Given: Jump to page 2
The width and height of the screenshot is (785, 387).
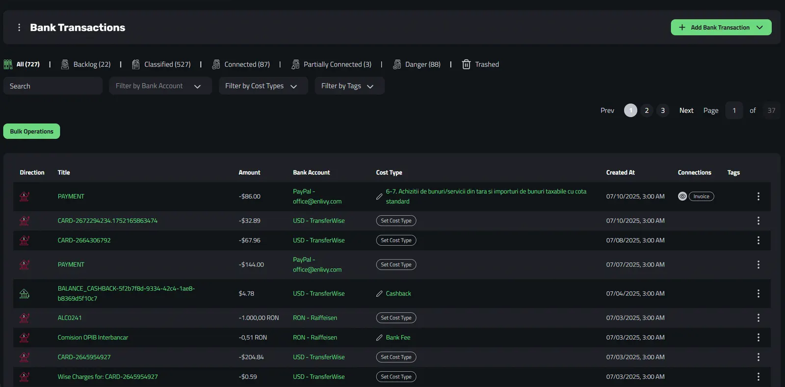Looking at the screenshot, I should pos(647,110).
